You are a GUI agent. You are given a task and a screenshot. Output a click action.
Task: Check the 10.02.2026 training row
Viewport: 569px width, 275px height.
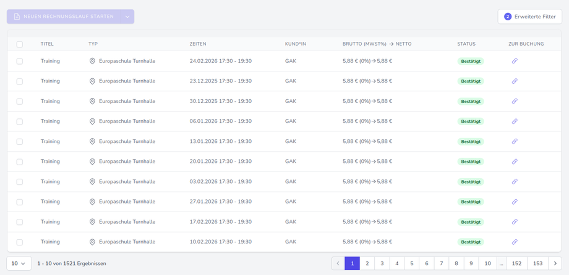point(20,242)
